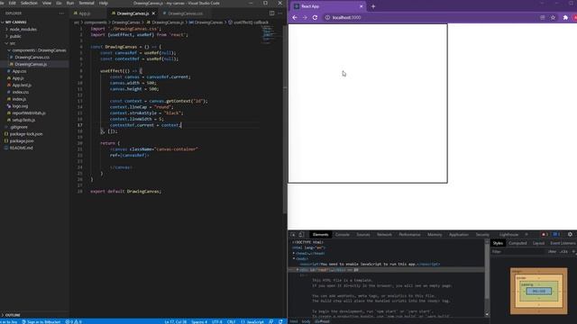The image size is (577, 324).
Task: Expand the node_modules folder
Action: 23,29
